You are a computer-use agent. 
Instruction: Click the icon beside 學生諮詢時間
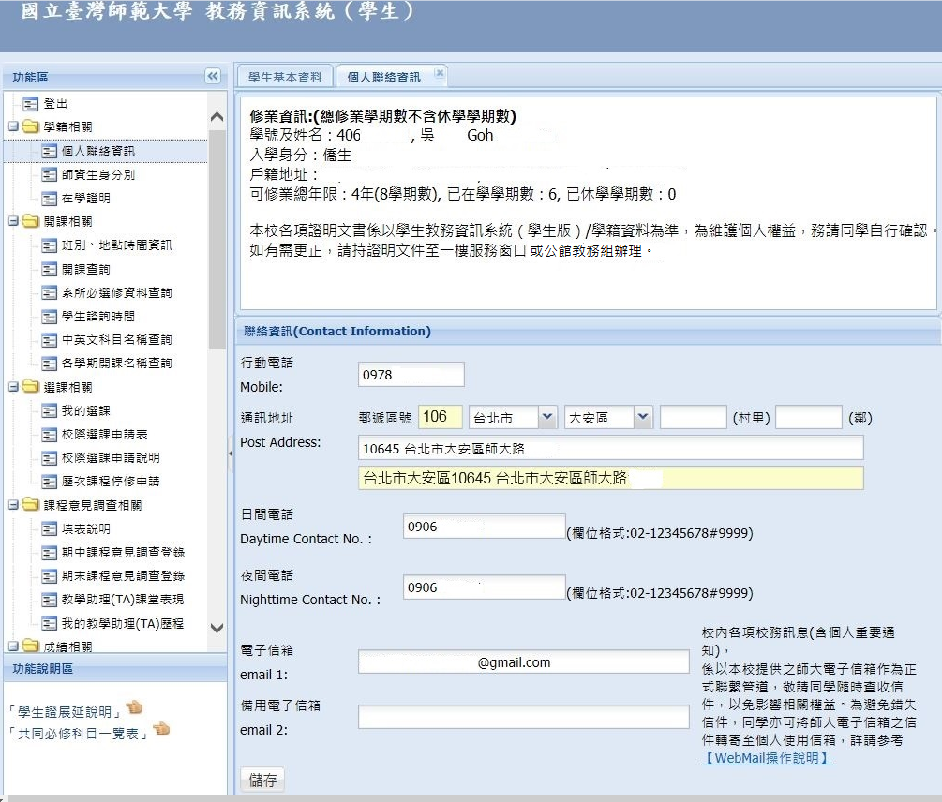click(x=50, y=317)
